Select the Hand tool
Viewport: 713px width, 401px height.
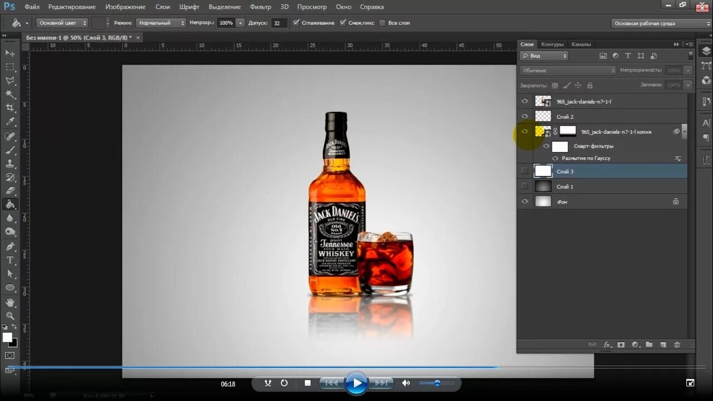[10, 302]
